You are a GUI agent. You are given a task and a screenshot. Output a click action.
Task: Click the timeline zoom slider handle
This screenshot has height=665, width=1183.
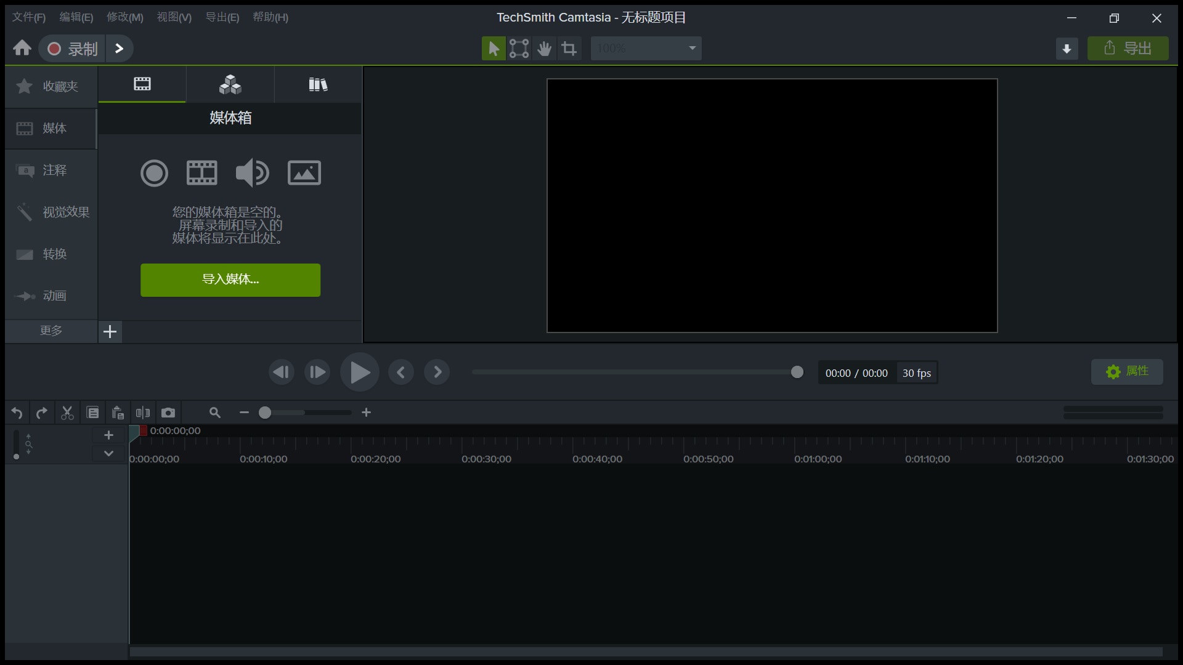pos(265,413)
